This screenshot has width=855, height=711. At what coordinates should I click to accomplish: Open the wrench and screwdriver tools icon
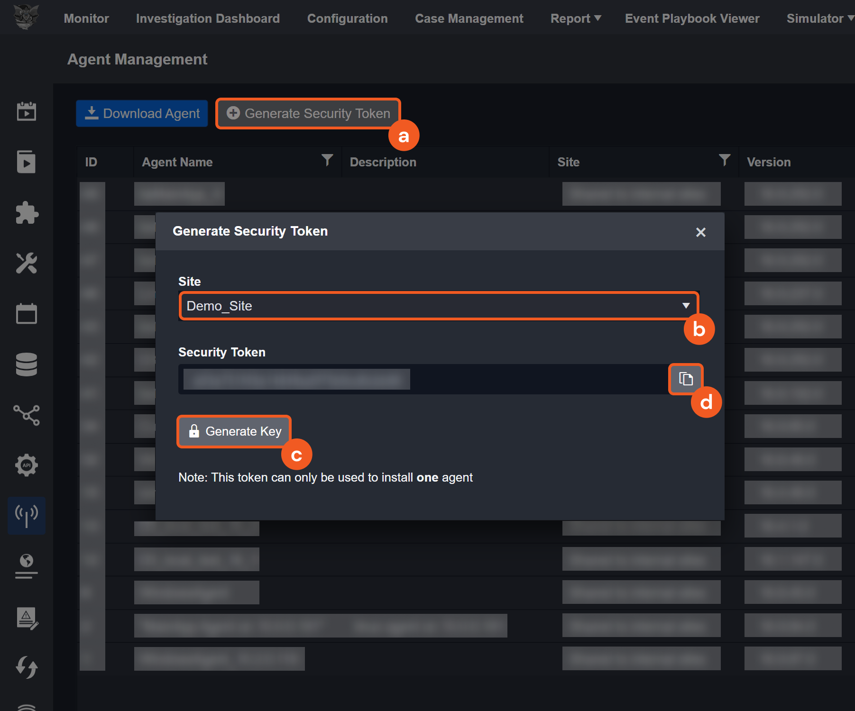tap(27, 263)
